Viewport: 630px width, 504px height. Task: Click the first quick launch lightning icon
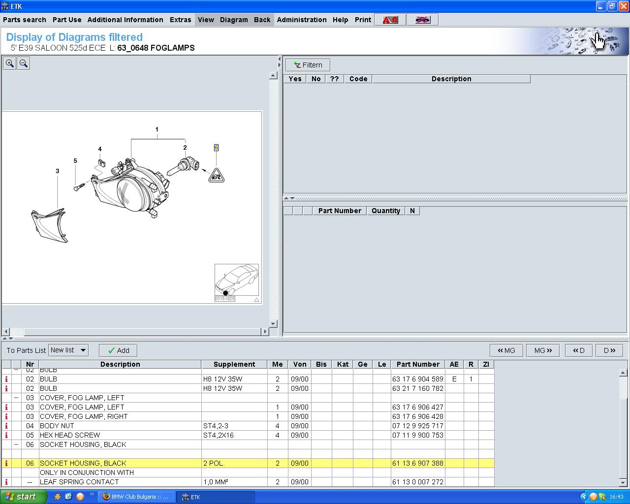tap(58, 497)
